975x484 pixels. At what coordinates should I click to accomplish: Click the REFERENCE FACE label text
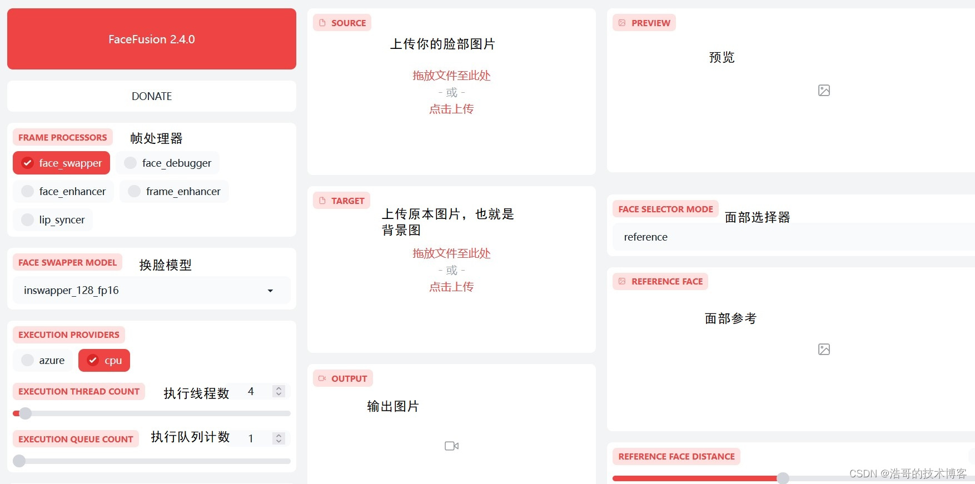(667, 281)
